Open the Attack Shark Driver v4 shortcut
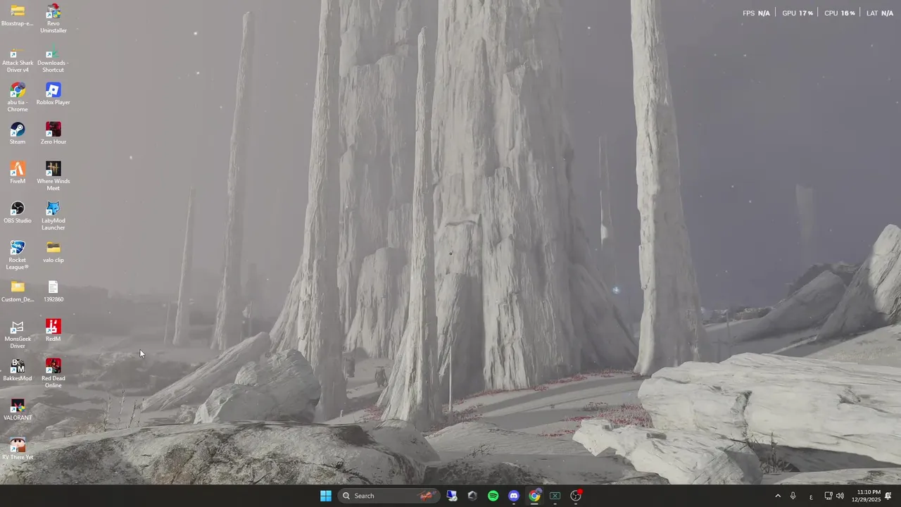This screenshot has width=901, height=507. click(18, 60)
